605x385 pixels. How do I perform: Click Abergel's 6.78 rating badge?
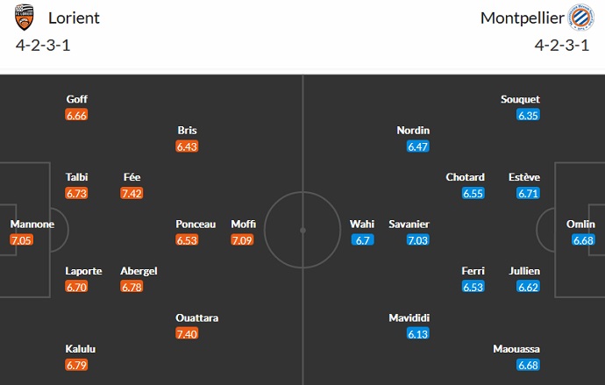(139, 287)
